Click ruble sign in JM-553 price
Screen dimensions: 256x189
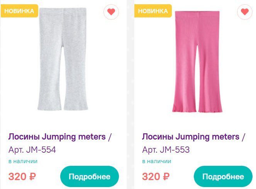[166, 177]
